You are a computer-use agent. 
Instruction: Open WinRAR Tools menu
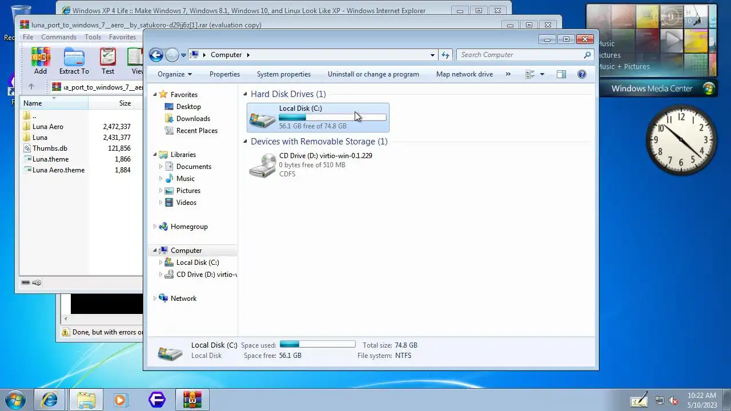(x=93, y=37)
